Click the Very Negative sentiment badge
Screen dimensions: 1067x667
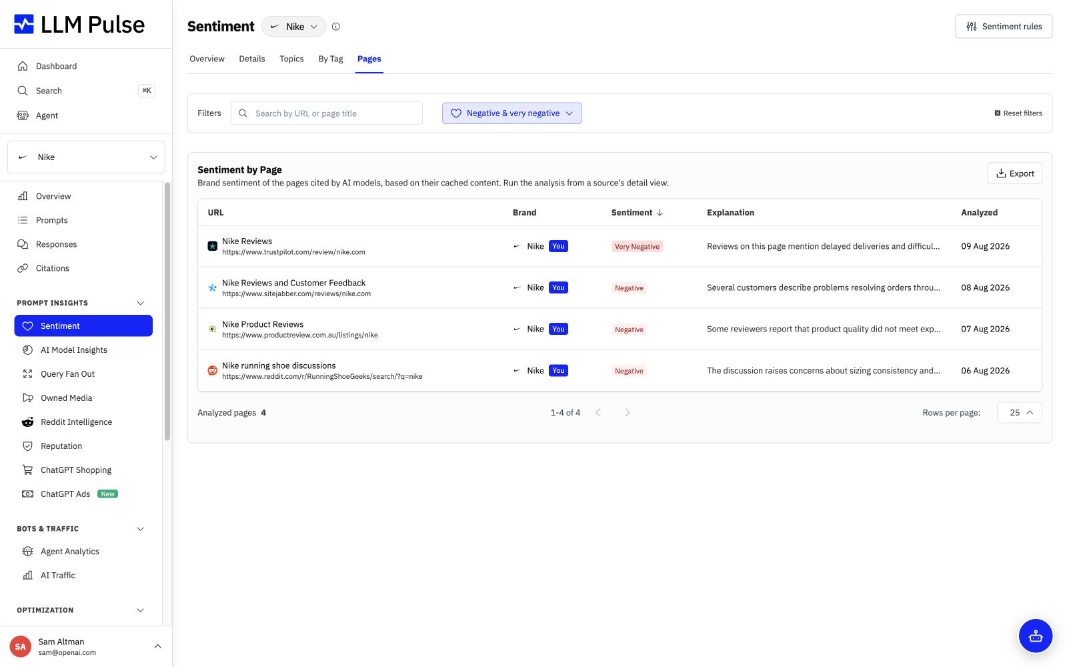point(637,247)
